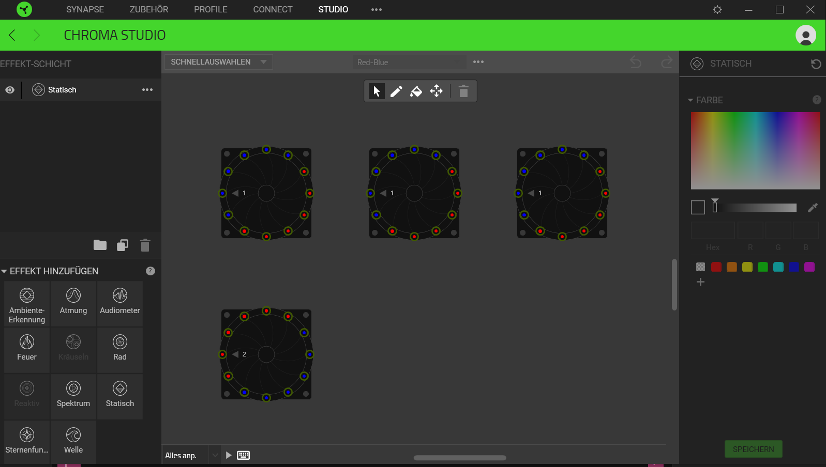This screenshot has height=467, width=826.
Task: Open Statisch layer options menu
Action: click(147, 90)
